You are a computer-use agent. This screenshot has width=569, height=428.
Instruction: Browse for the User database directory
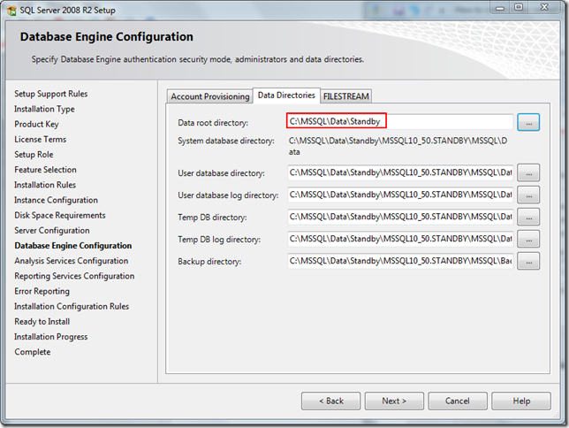pyautogui.click(x=528, y=172)
